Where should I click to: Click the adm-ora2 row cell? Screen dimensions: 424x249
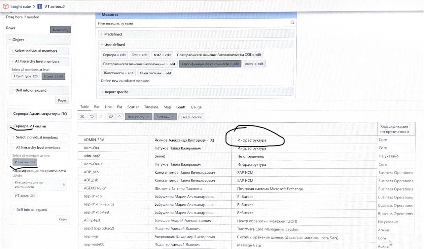(x=113, y=156)
